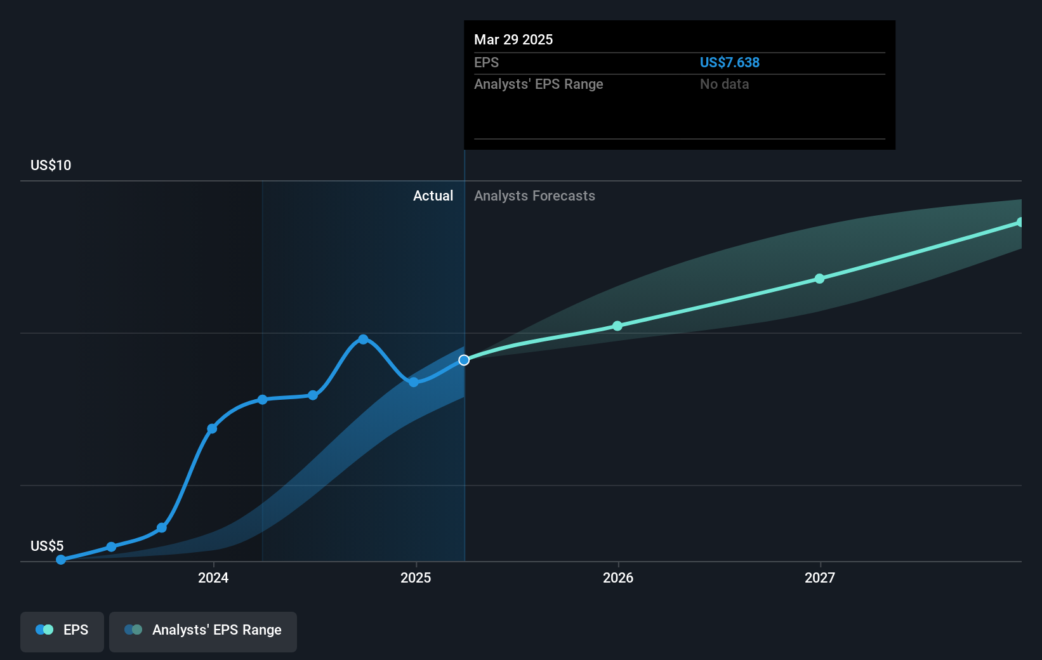Click the 2026 x-axis label
Image resolution: width=1042 pixels, height=660 pixels.
[618, 577]
